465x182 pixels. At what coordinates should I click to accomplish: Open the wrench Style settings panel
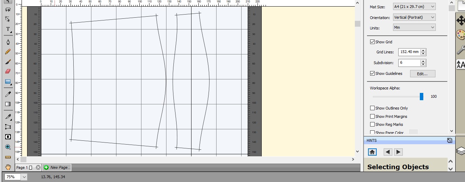coord(460,50)
